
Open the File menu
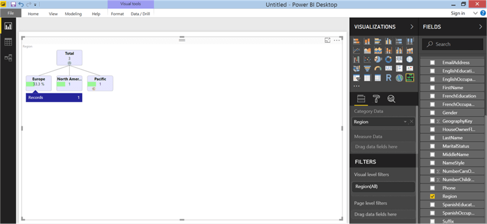point(11,13)
